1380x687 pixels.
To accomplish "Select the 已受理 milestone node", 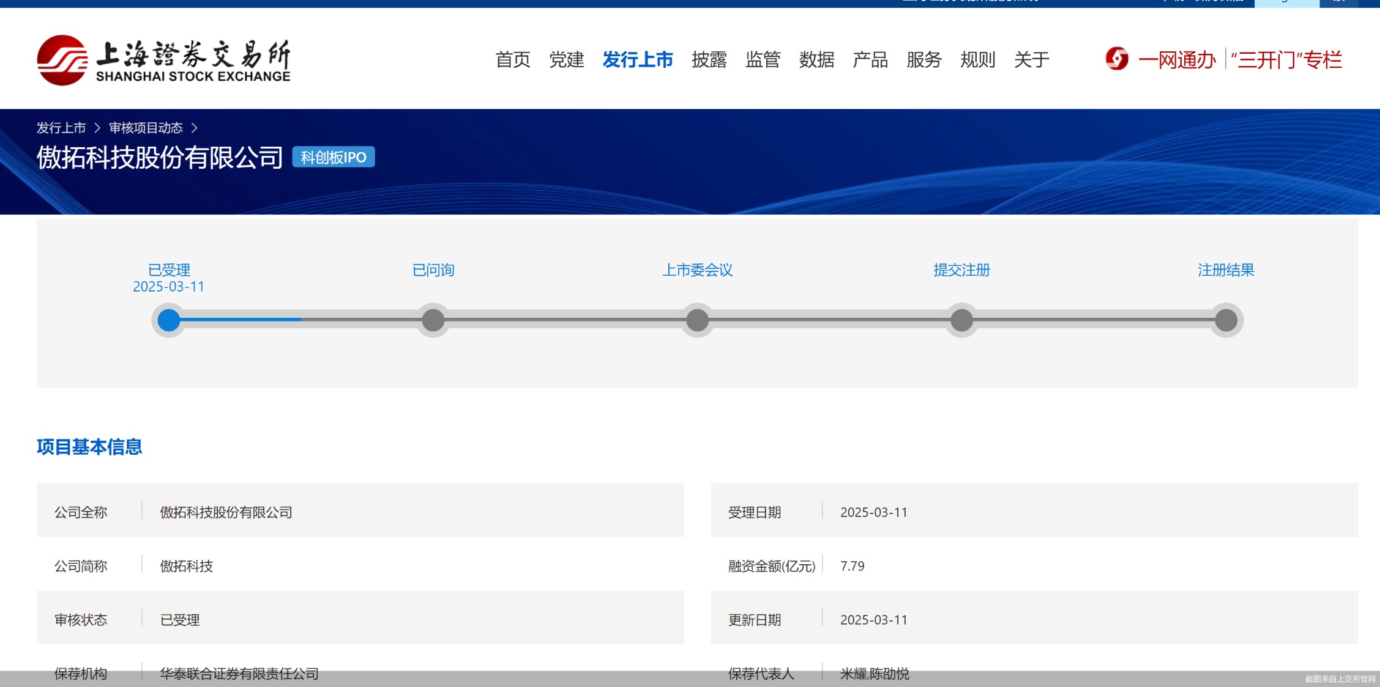I will [168, 320].
